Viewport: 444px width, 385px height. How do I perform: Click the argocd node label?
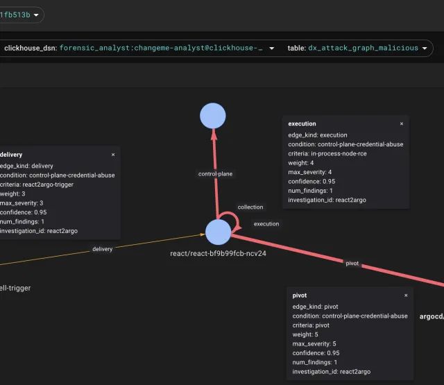(x=432, y=316)
